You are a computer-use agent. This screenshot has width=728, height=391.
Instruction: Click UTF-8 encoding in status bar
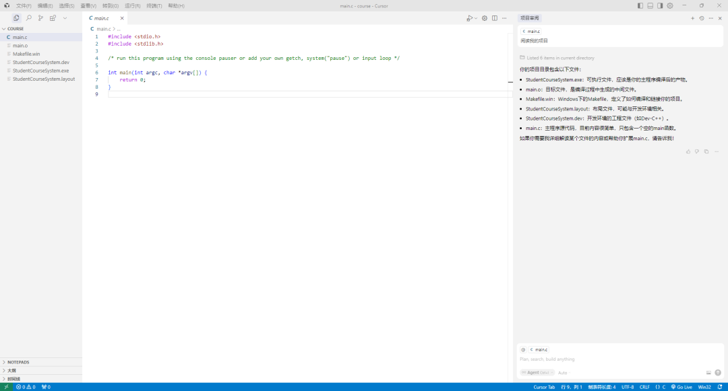628,387
